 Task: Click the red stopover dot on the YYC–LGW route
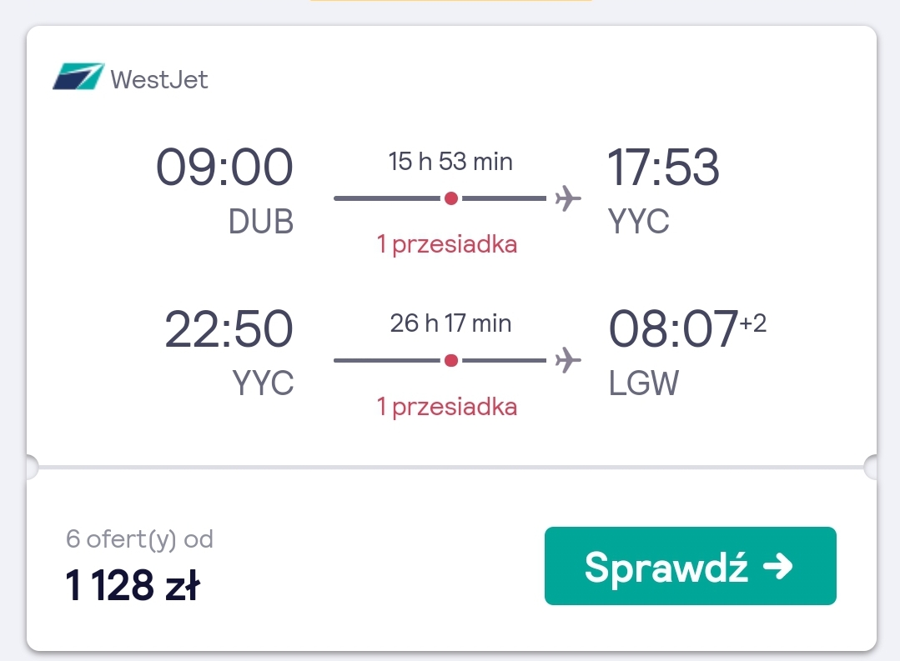coord(451,360)
